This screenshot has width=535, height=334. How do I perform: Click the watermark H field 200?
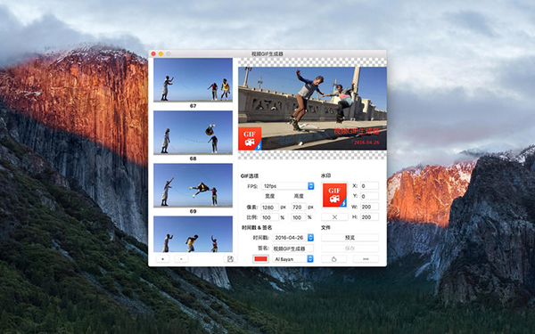point(369,216)
